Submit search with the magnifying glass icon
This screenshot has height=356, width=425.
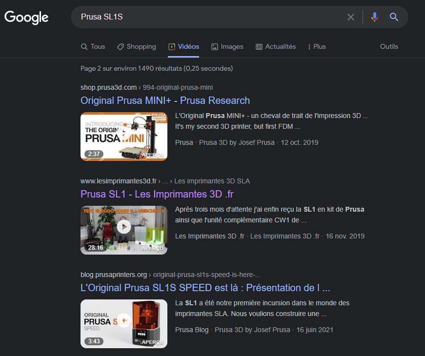[394, 17]
